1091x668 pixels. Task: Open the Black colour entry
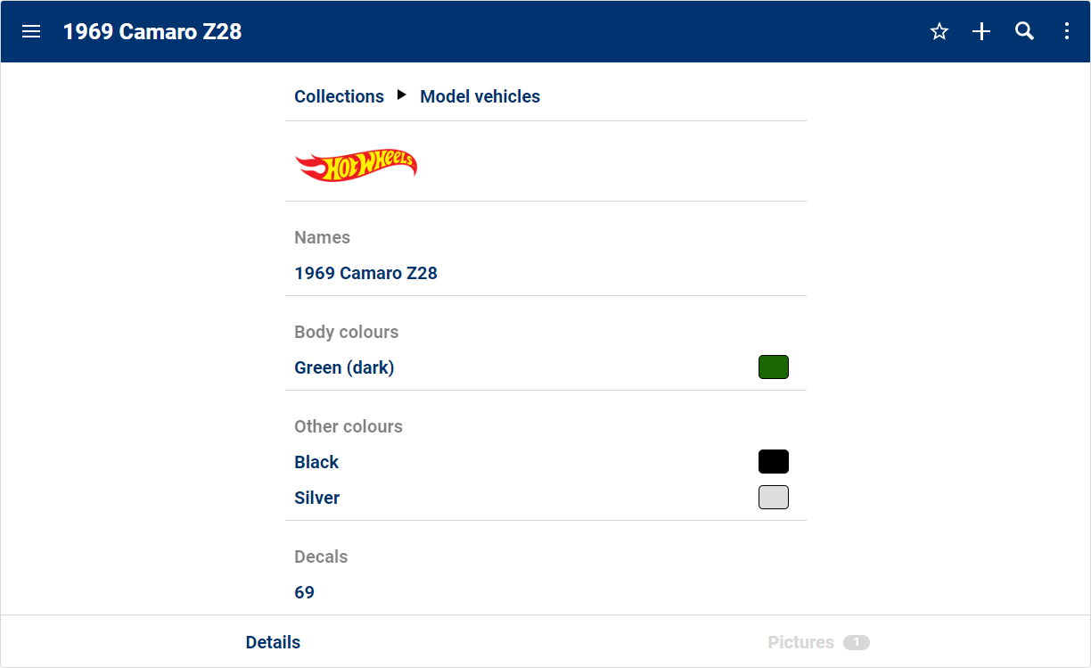click(316, 462)
